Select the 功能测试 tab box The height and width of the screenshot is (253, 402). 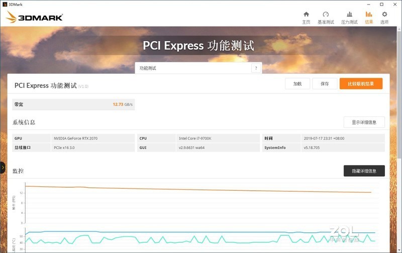(198, 68)
